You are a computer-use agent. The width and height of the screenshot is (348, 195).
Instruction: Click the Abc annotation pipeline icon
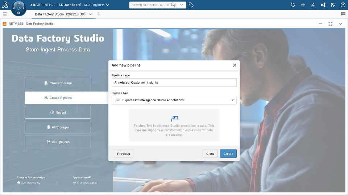pos(174,119)
